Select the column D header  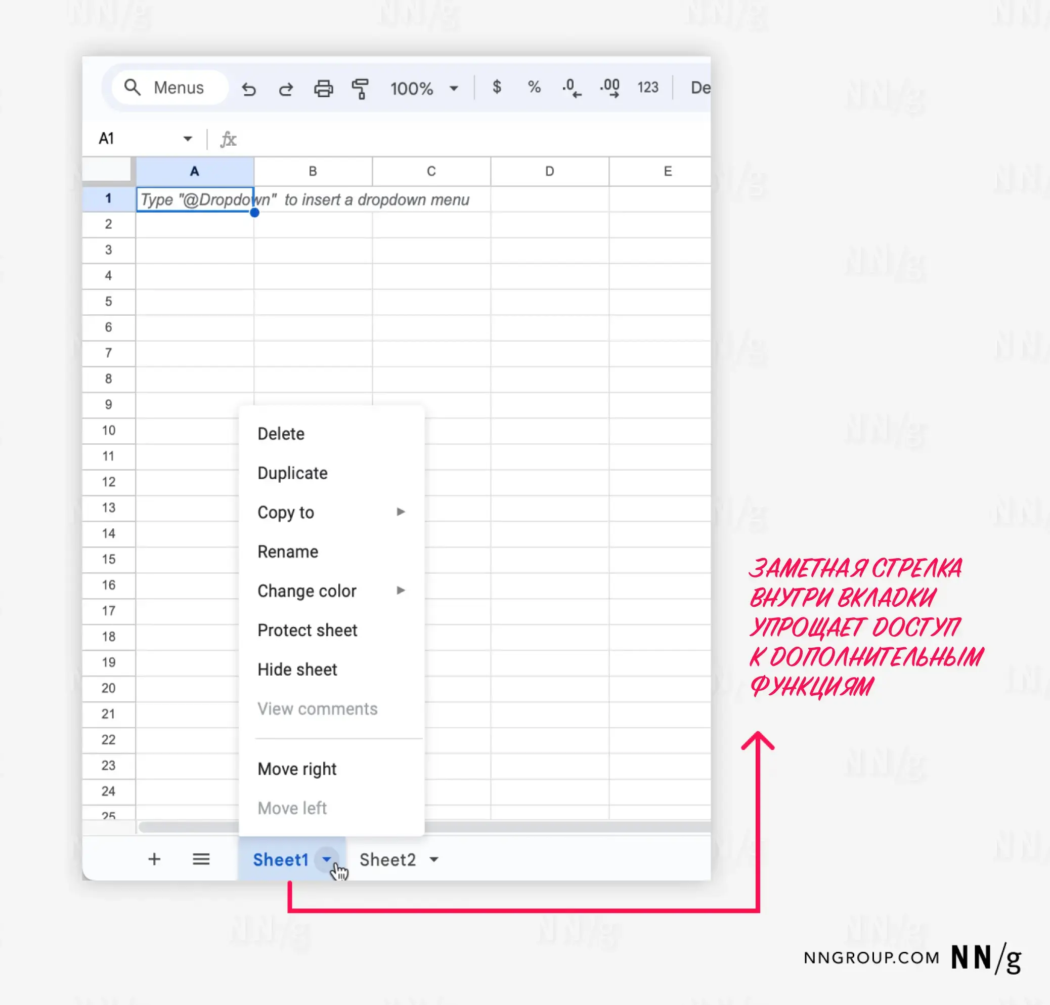tap(549, 172)
